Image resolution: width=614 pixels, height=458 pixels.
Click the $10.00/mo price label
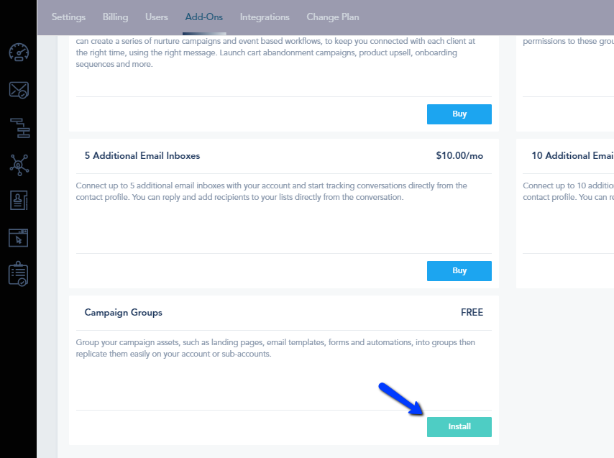tap(459, 156)
